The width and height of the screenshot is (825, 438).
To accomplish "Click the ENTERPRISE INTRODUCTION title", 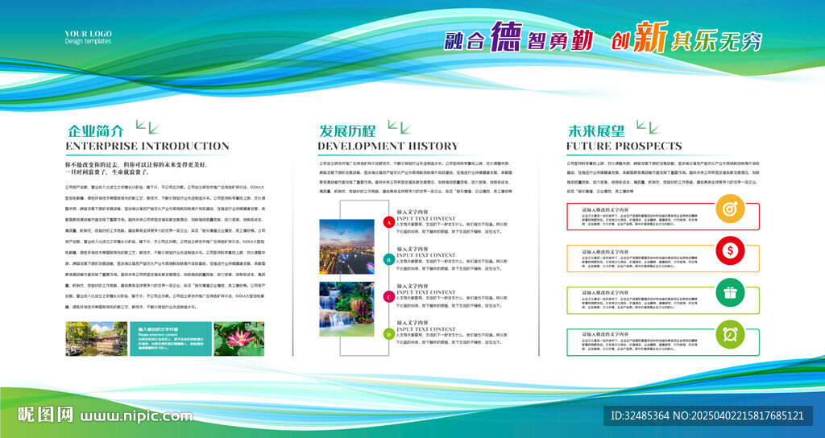I will click(x=147, y=147).
